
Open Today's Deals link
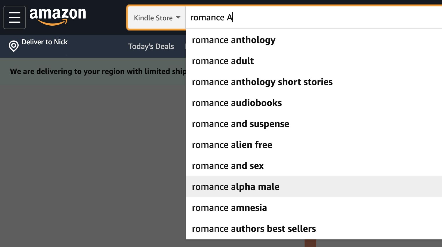pyautogui.click(x=151, y=46)
